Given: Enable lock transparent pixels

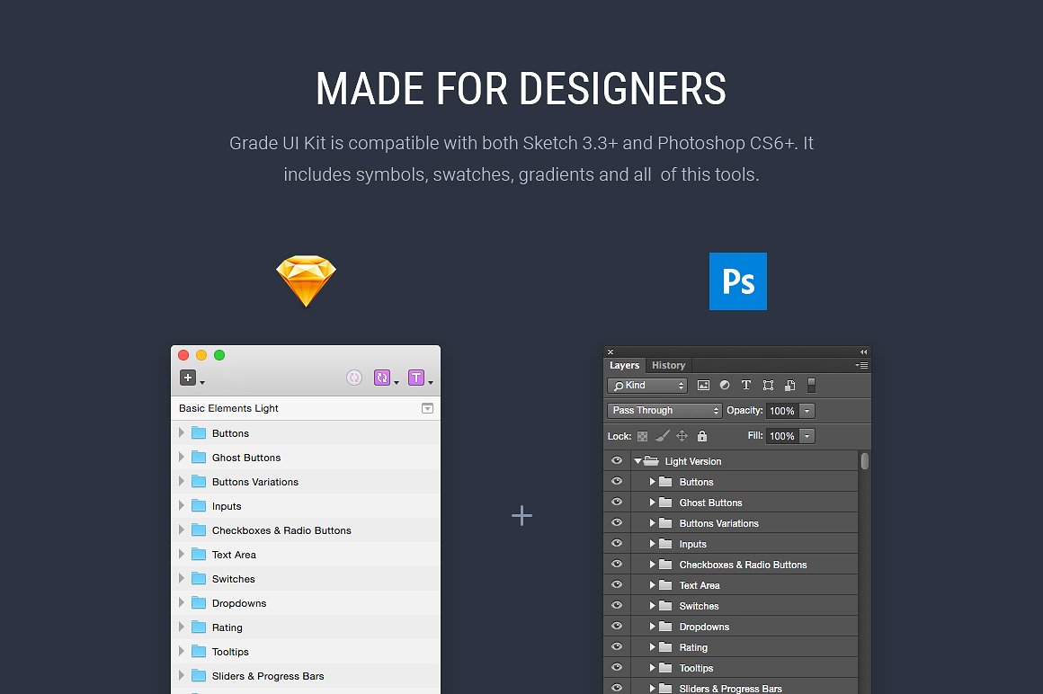Looking at the screenshot, I should coord(642,435).
